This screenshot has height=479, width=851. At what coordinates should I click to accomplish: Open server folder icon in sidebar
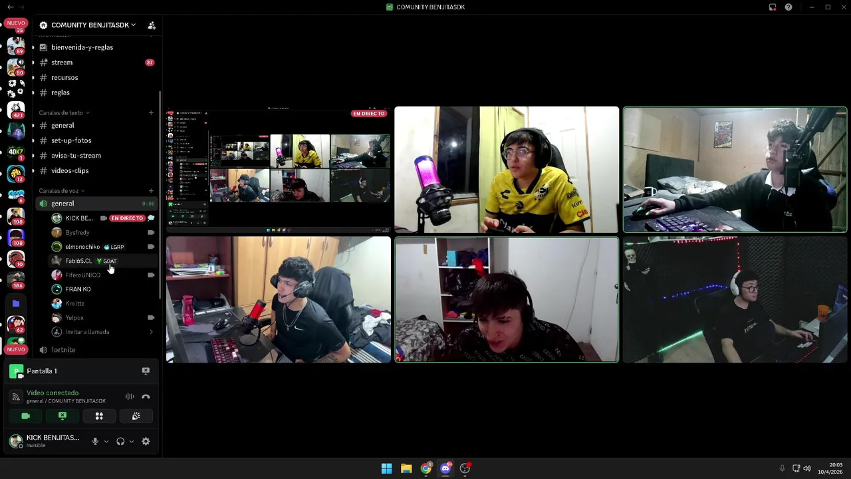[x=16, y=303]
